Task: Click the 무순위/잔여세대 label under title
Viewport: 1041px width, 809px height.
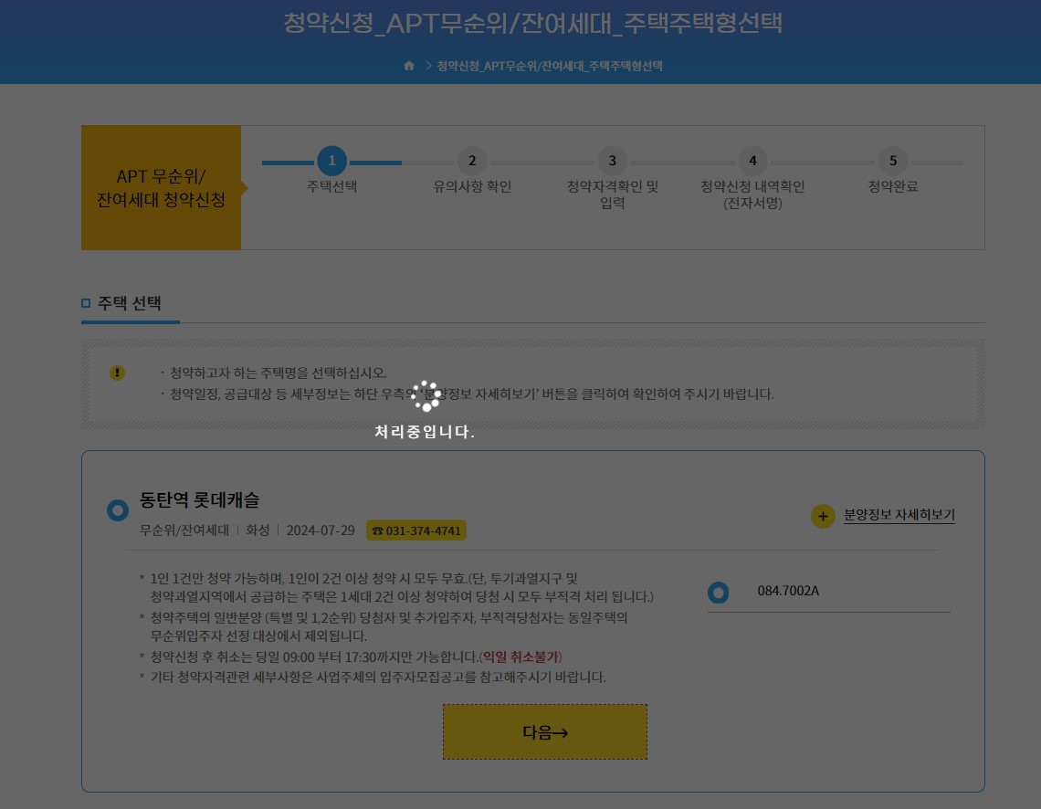Action: [x=184, y=531]
